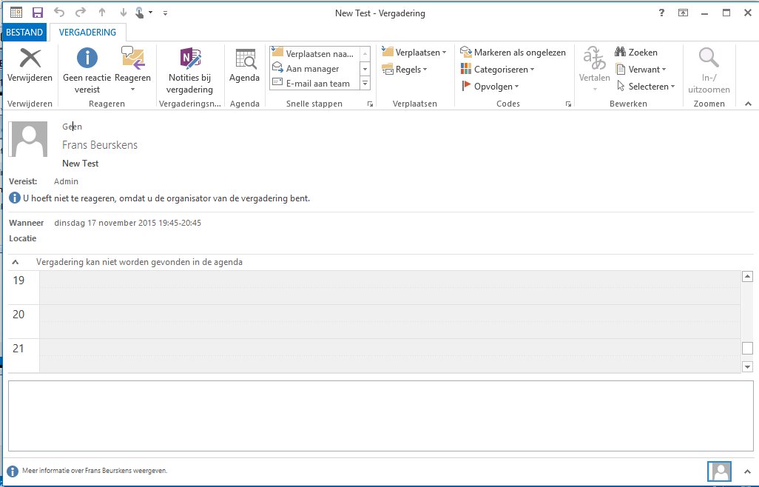Select the VERGADERING ribbon tab
The height and width of the screenshot is (487, 759).
point(87,33)
